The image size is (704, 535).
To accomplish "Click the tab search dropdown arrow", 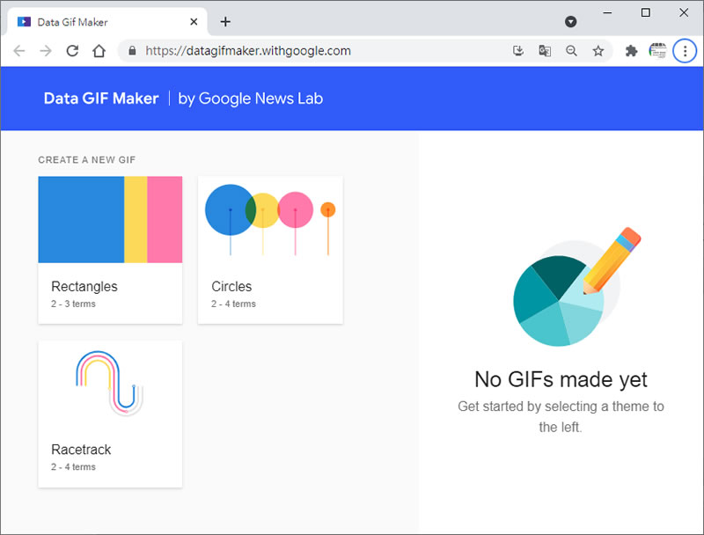I will point(570,21).
